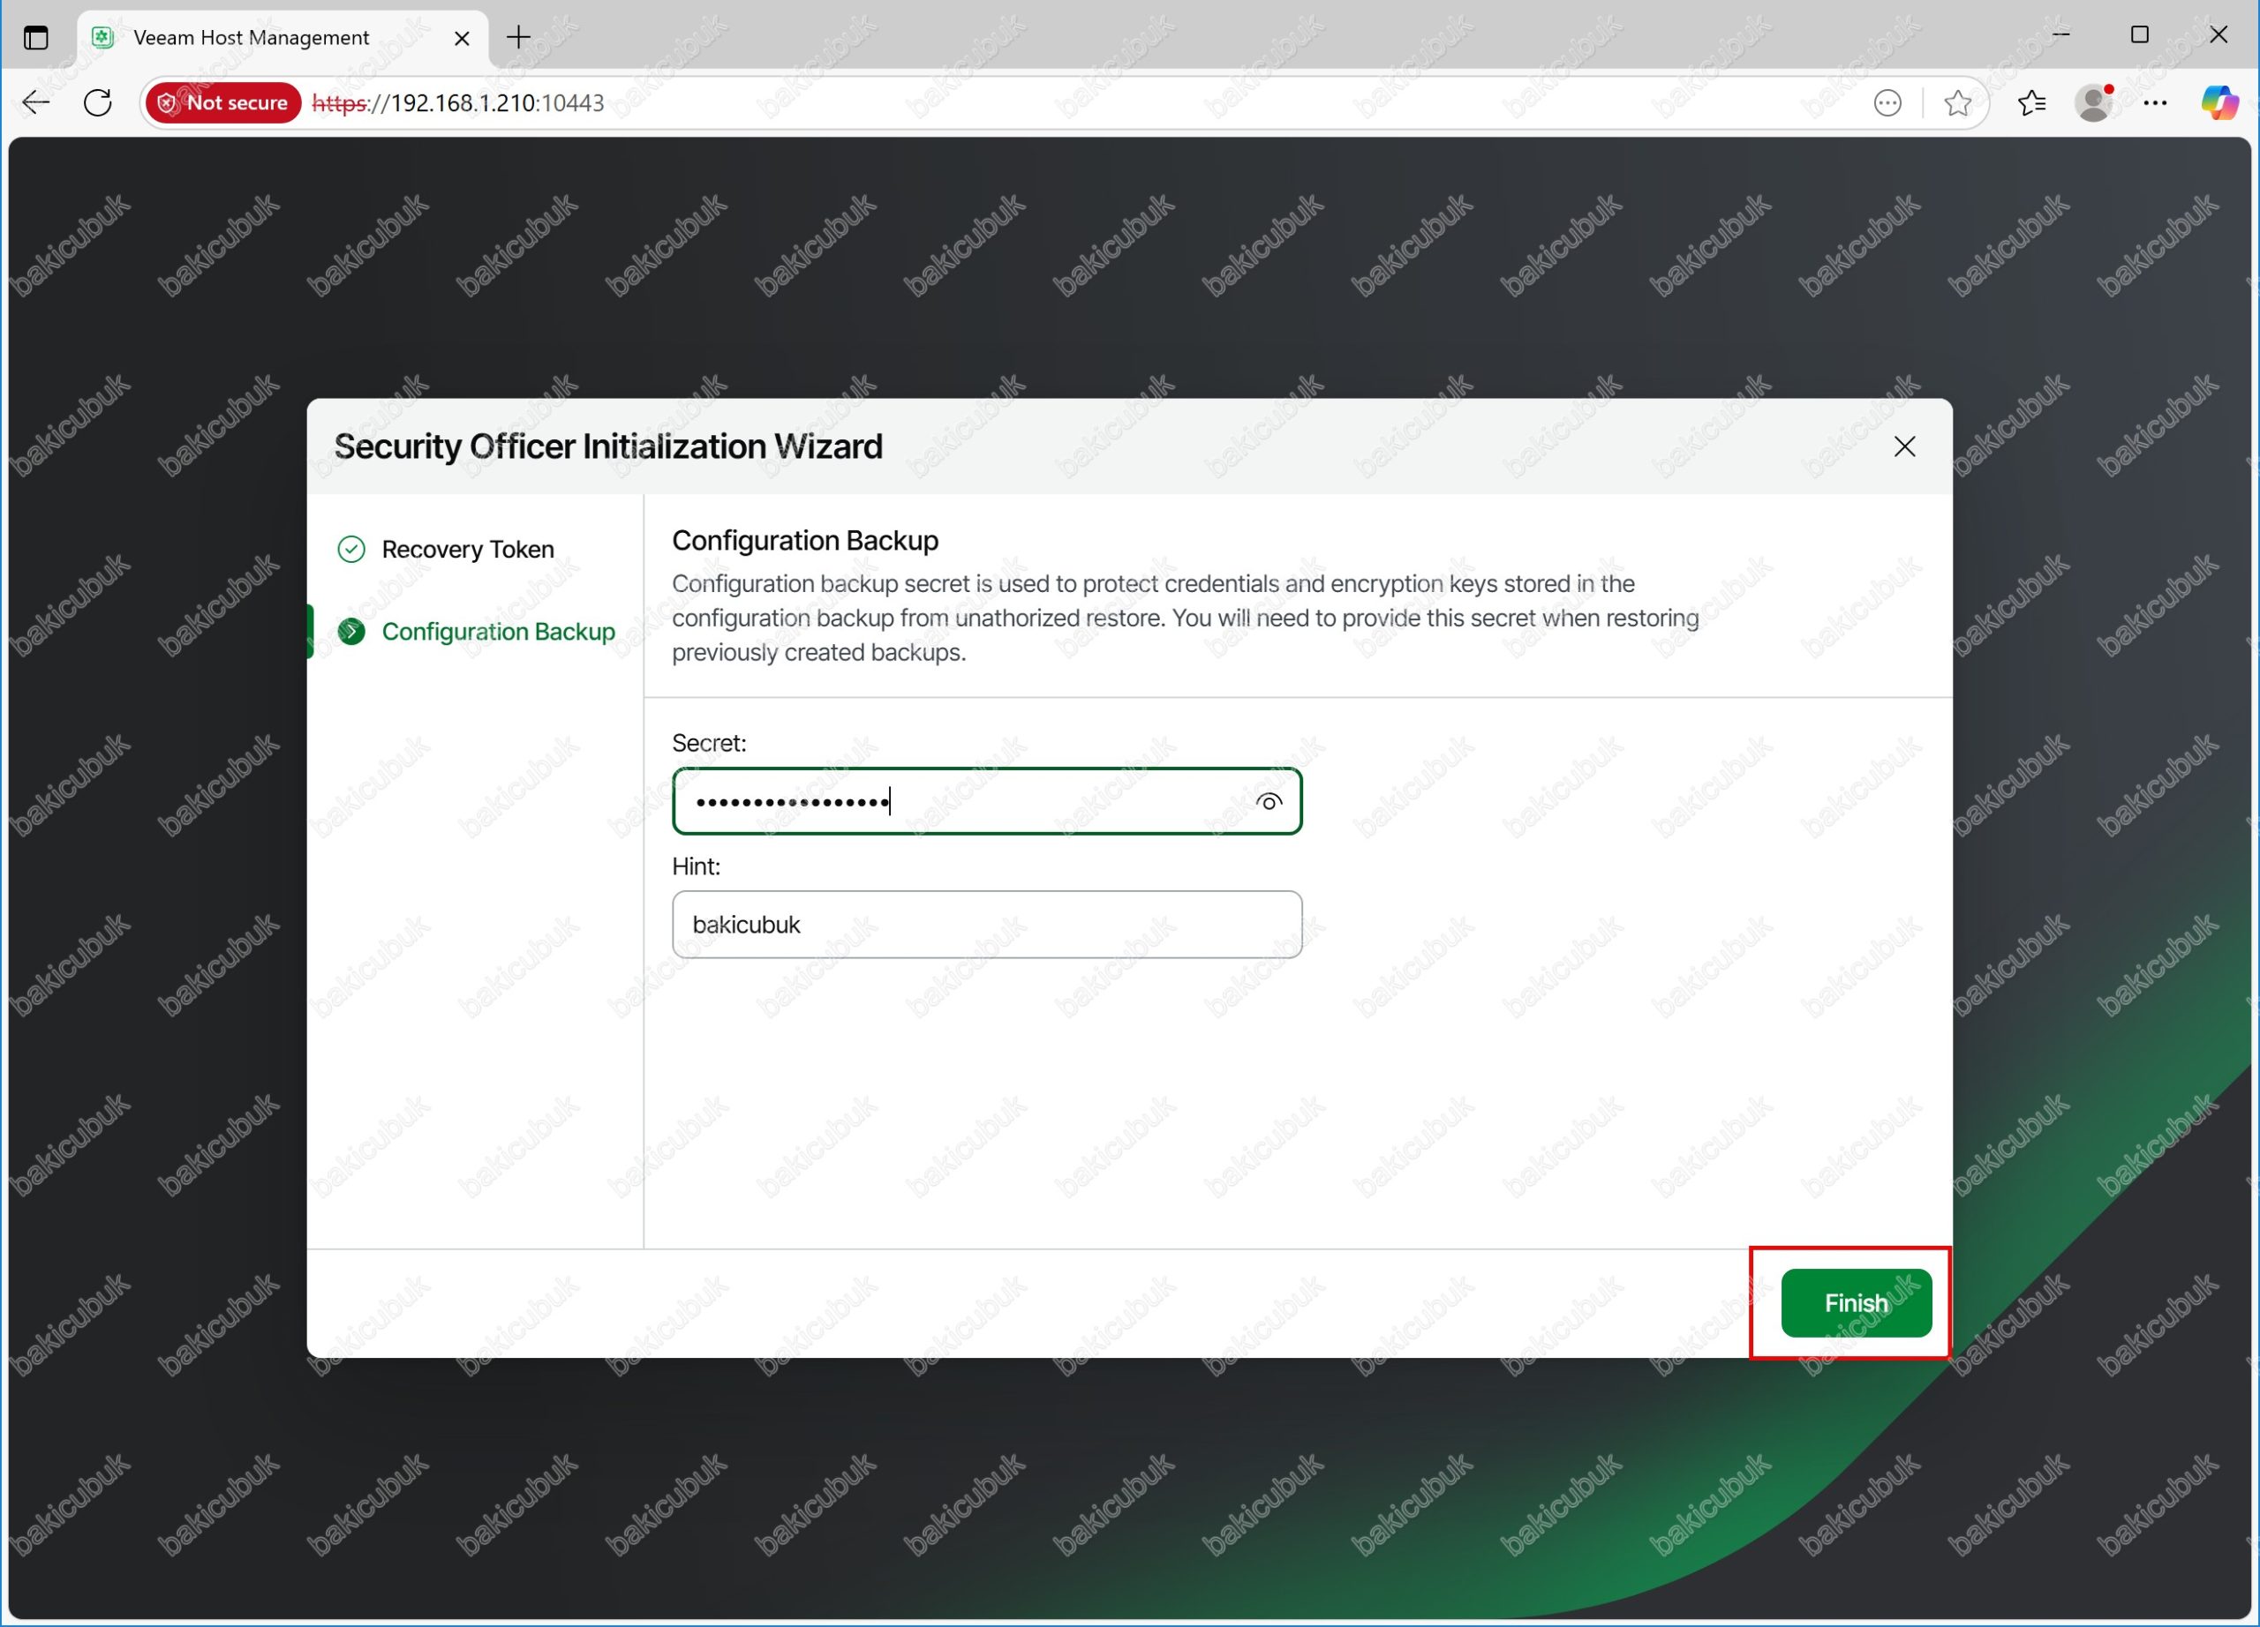Screen dimensions: 2260x1627
Task: Close the browser window
Action: tap(2219, 34)
